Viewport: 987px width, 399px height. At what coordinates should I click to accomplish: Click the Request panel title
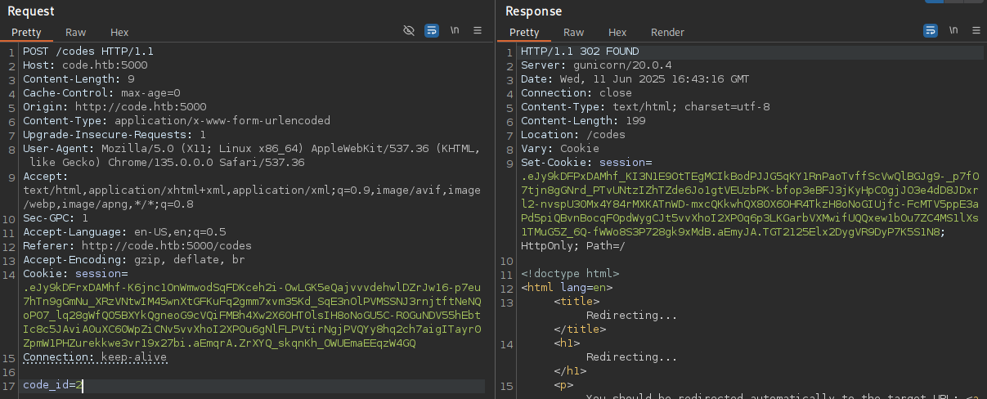point(31,11)
